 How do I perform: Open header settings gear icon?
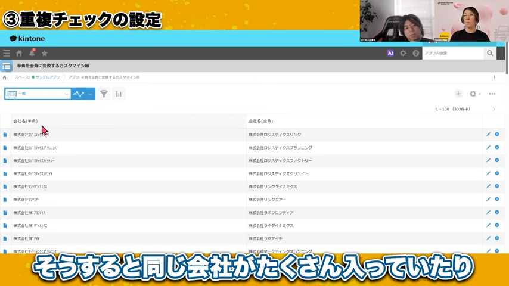[403, 53]
